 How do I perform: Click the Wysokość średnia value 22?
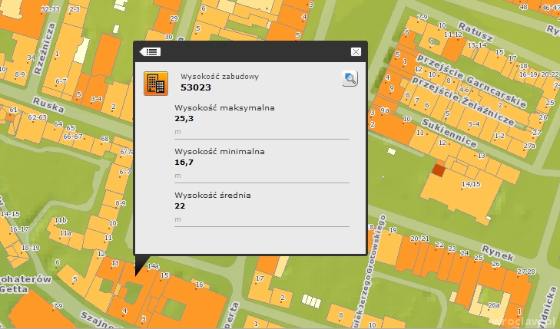click(181, 206)
